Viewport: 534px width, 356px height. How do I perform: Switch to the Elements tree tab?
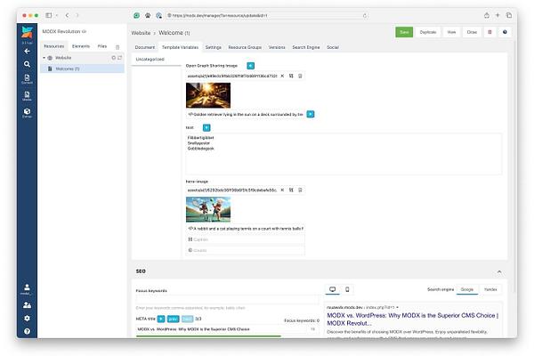[81, 46]
